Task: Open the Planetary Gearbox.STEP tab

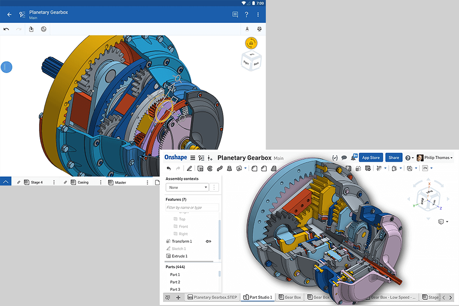Action: click(212, 297)
